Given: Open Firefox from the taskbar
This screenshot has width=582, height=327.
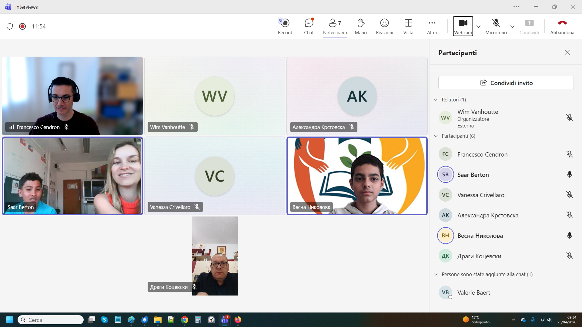Looking at the screenshot, I should [238, 320].
